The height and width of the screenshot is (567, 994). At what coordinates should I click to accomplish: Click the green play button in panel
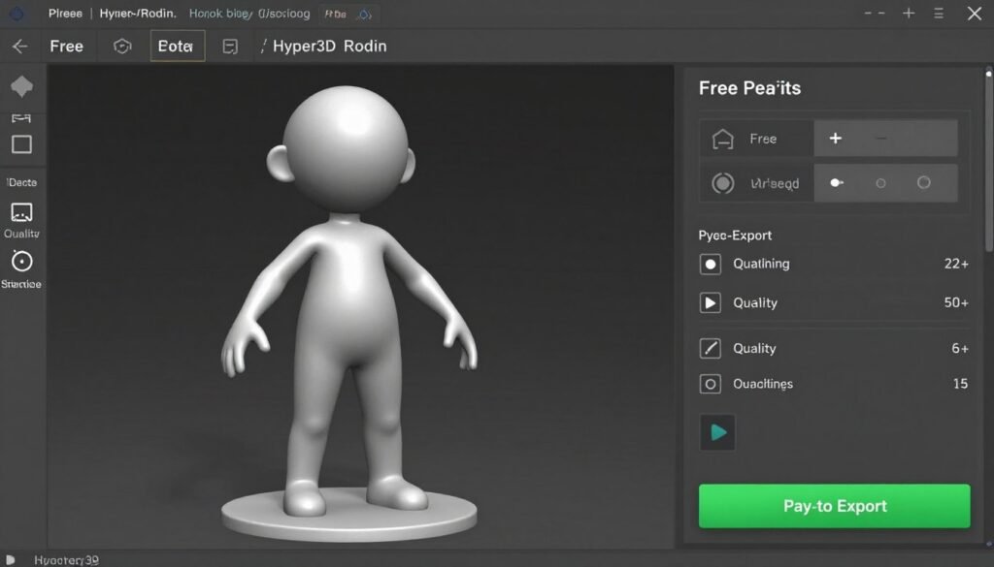coord(717,432)
